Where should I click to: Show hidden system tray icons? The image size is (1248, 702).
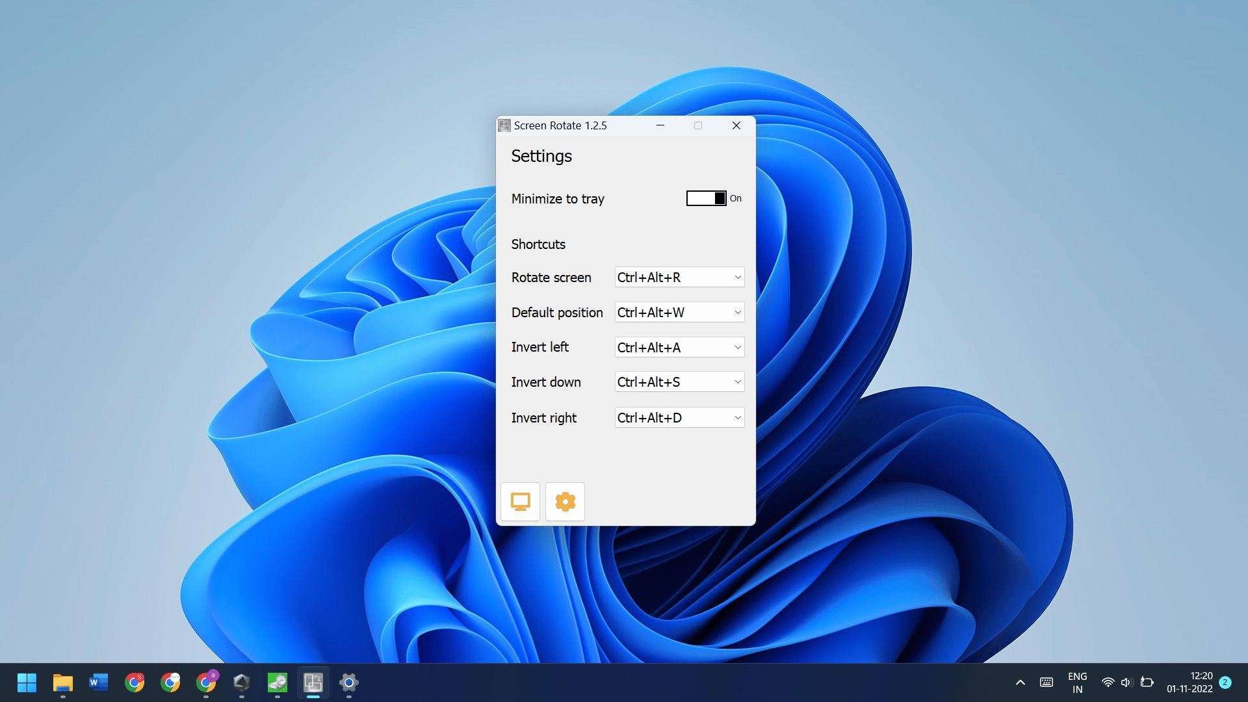tap(1020, 682)
